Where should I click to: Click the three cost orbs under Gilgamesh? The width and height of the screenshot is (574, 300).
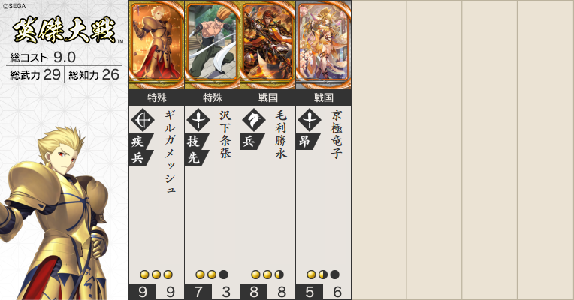click(156, 274)
